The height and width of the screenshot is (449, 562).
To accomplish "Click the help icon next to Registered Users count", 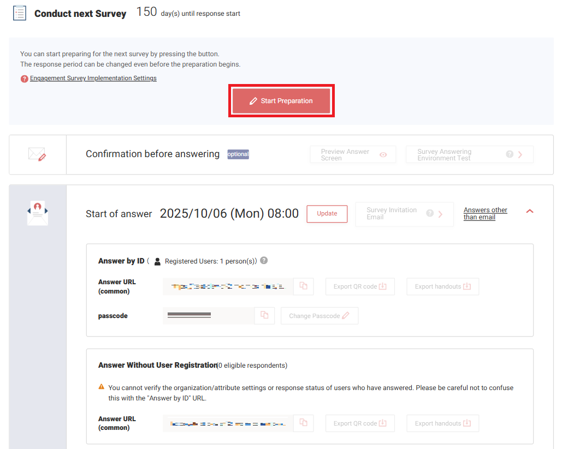I will [x=264, y=261].
